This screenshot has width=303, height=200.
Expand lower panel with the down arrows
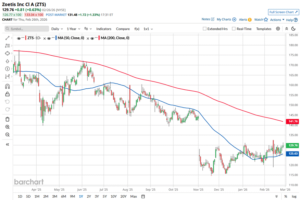click(276, 196)
